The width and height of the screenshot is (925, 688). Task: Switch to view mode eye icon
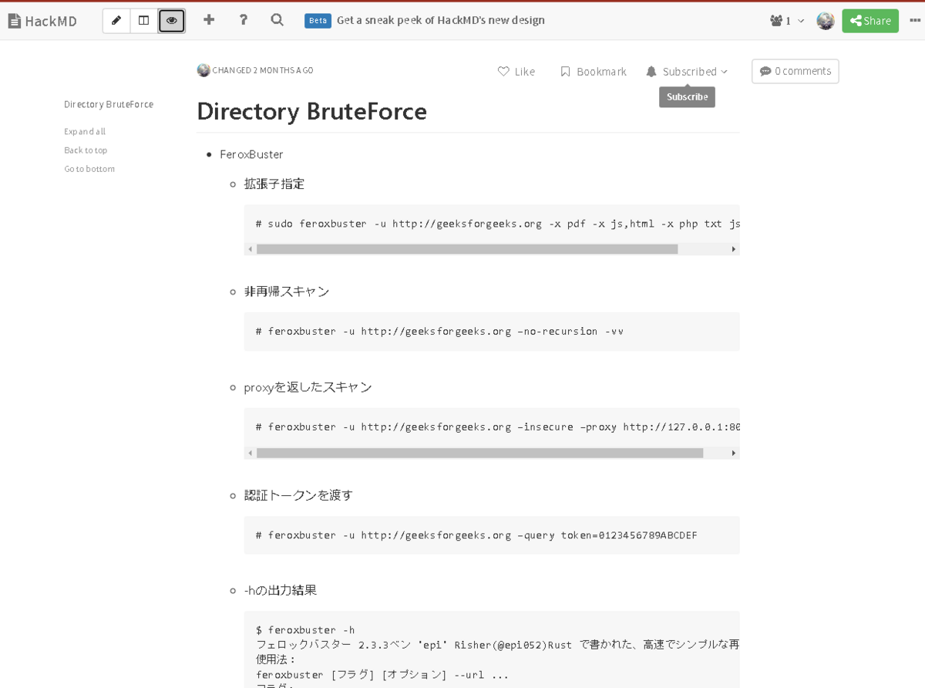(171, 21)
